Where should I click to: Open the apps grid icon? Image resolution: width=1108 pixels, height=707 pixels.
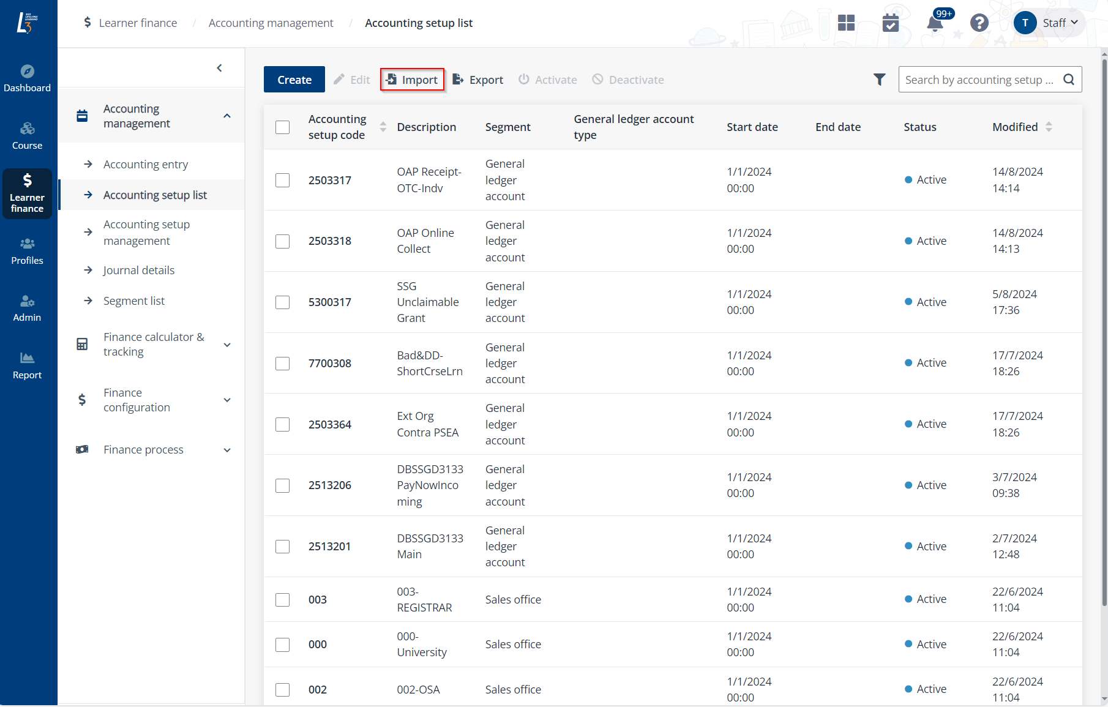pyautogui.click(x=846, y=23)
